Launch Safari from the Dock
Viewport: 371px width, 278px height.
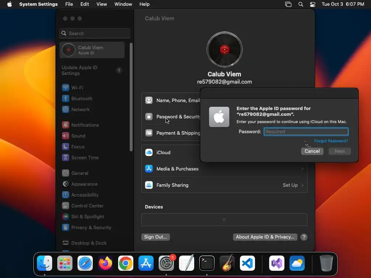click(x=85, y=263)
